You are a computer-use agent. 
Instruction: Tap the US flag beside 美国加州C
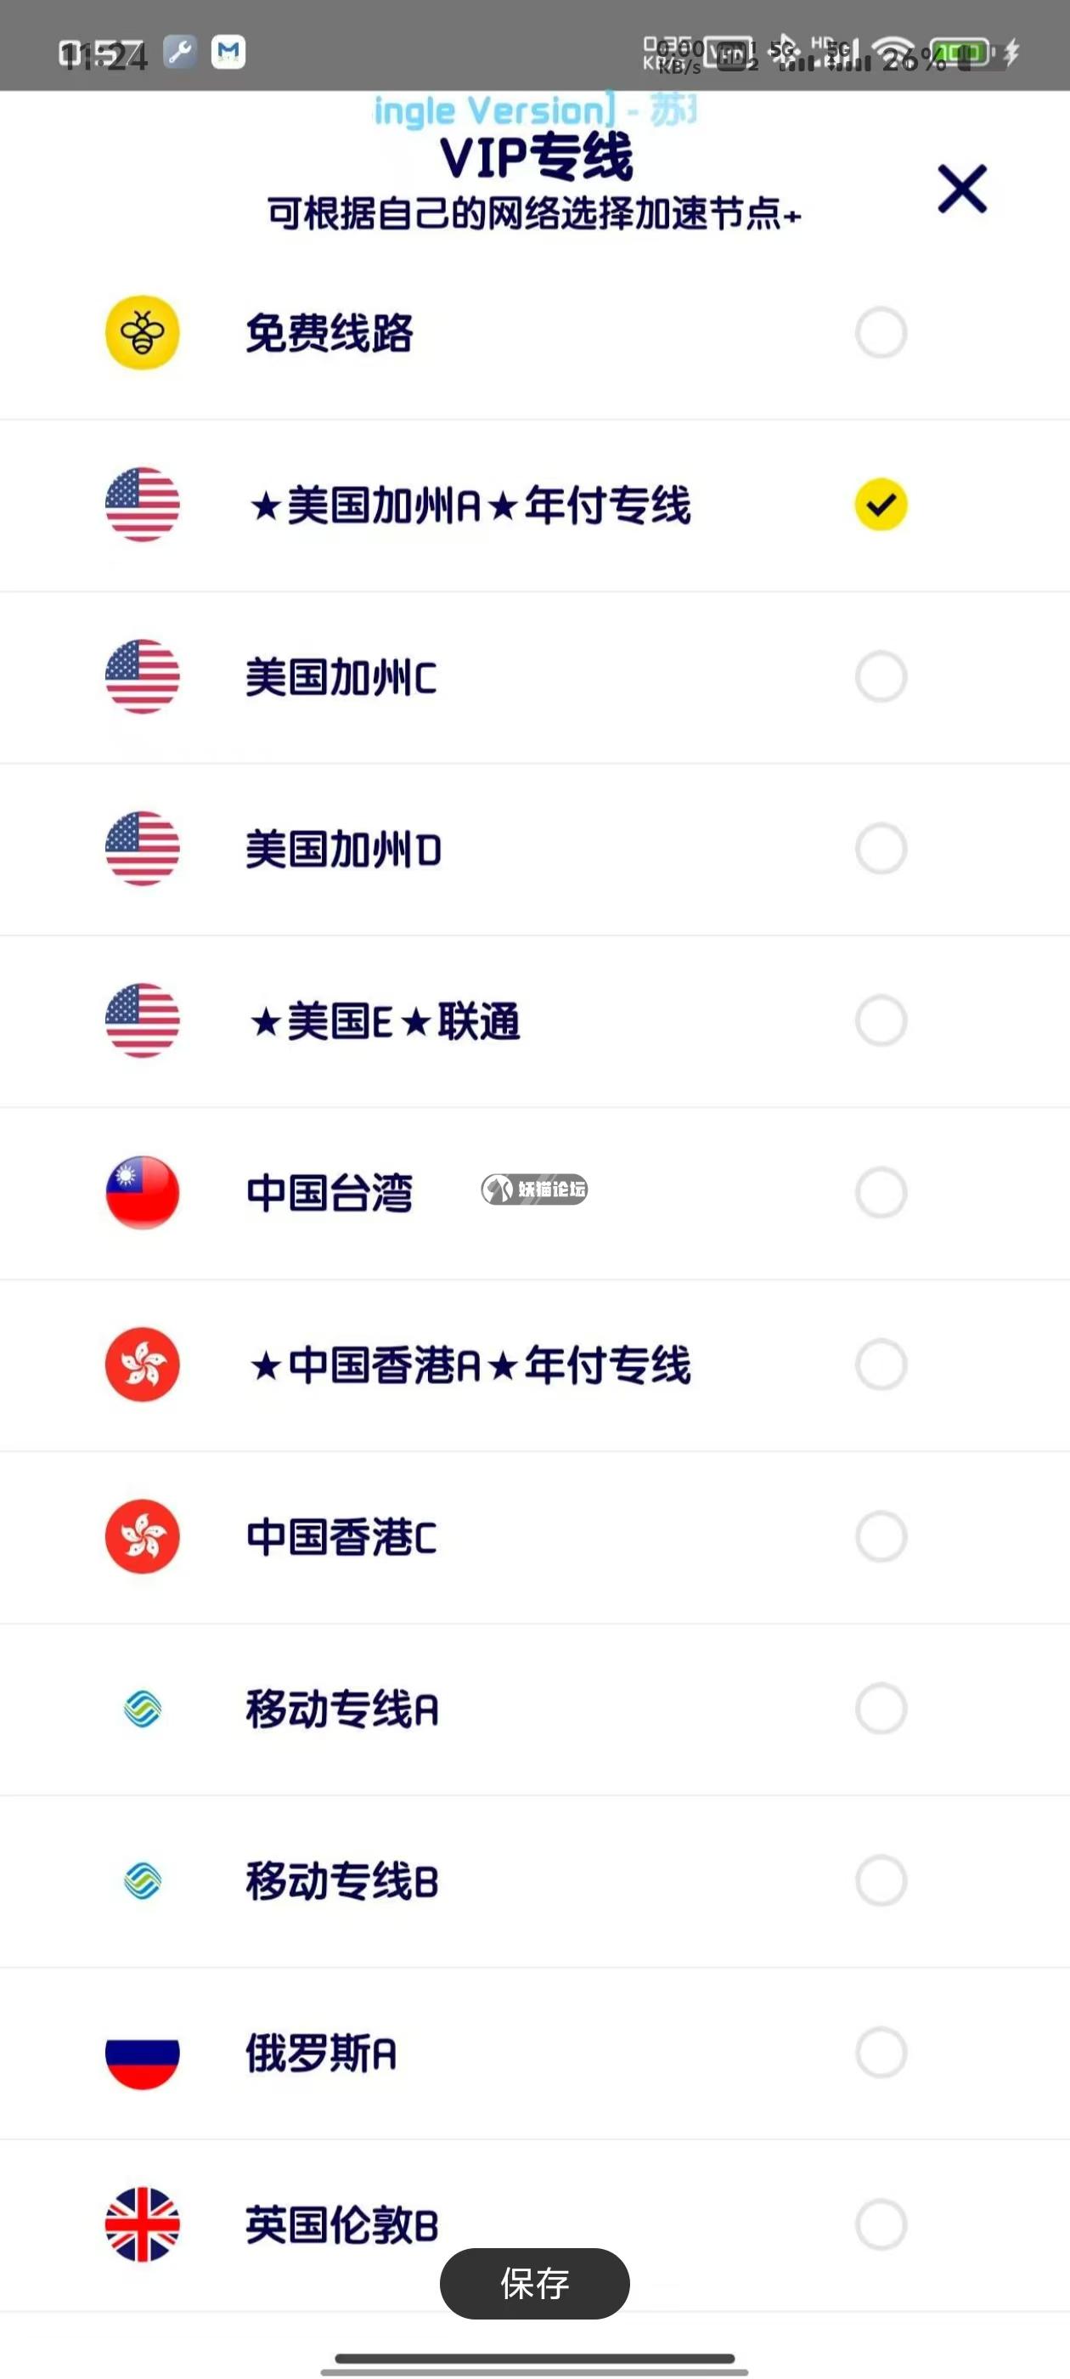[142, 677]
